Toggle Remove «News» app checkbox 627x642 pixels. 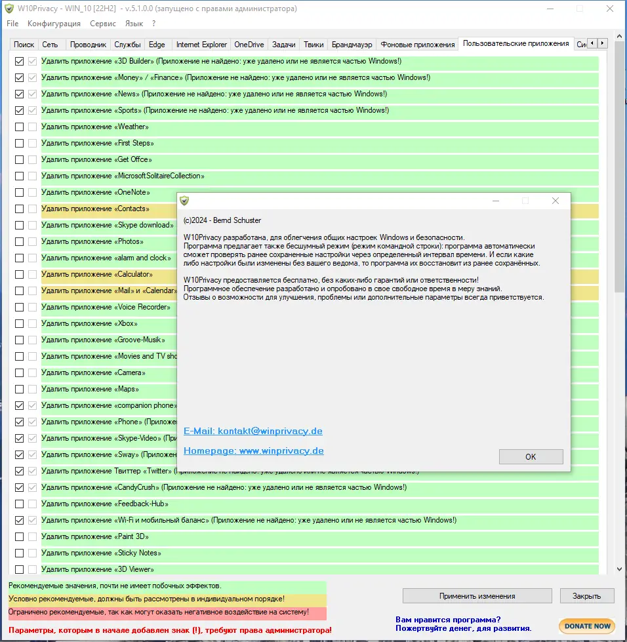click(19, 94)
